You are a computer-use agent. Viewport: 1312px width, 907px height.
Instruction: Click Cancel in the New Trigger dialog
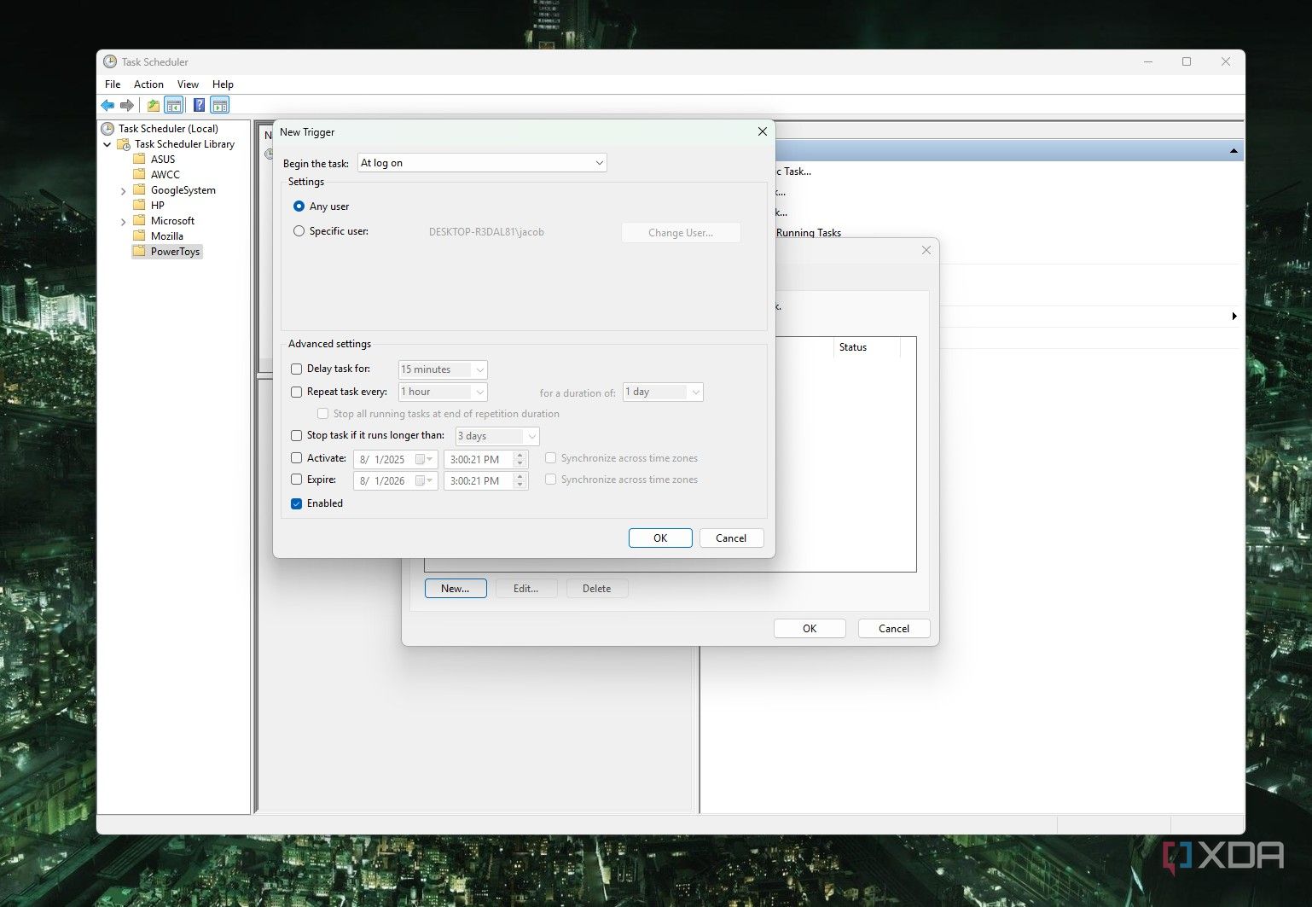(731, 538)
